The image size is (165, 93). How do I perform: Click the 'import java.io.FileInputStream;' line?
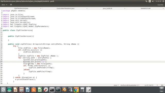pos(19,17)
